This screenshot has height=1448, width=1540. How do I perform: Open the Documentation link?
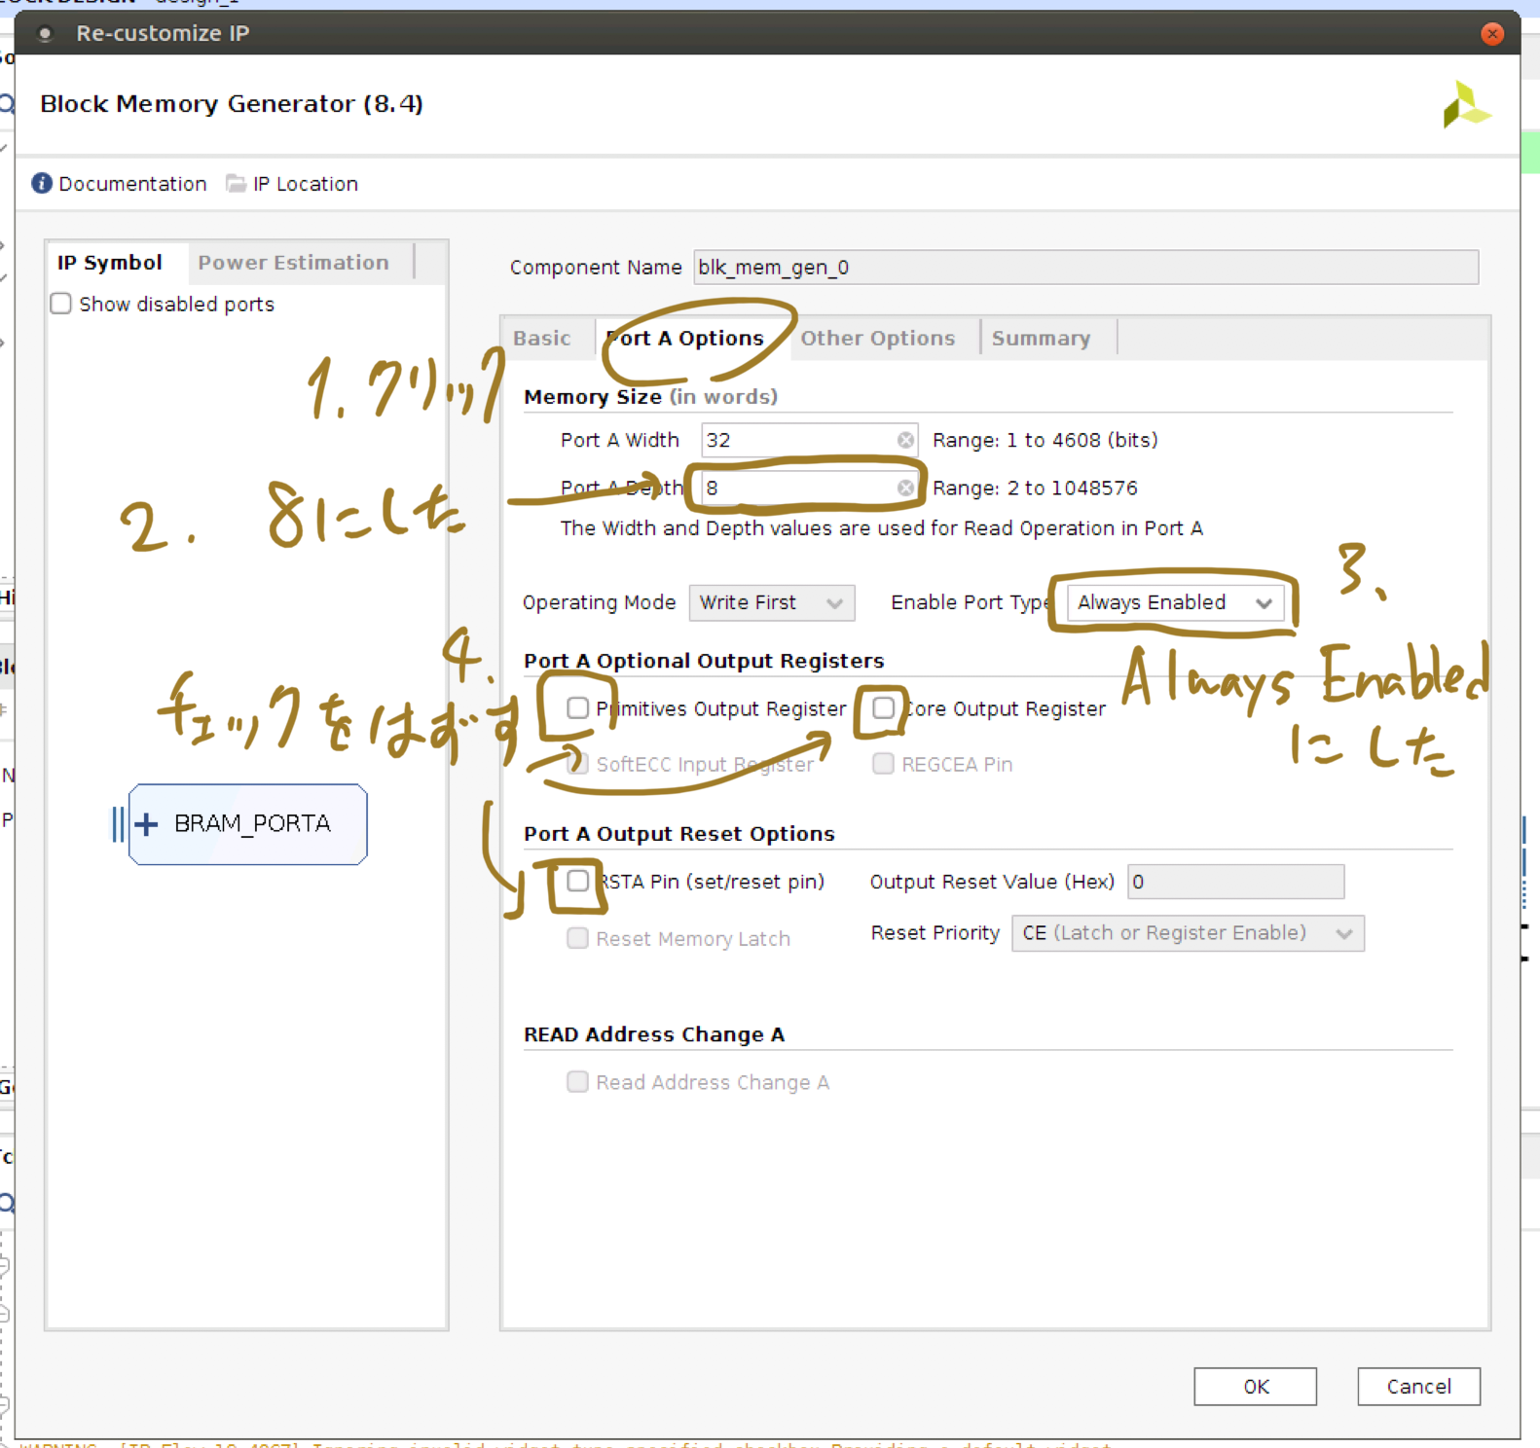click(133, 184)
